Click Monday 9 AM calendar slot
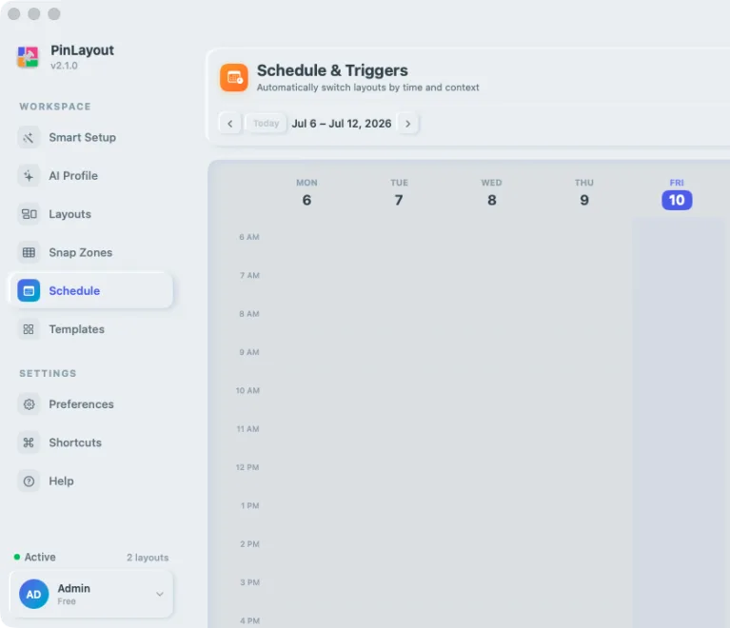Viewport: 730px width, 628px height. pos(306,371)
